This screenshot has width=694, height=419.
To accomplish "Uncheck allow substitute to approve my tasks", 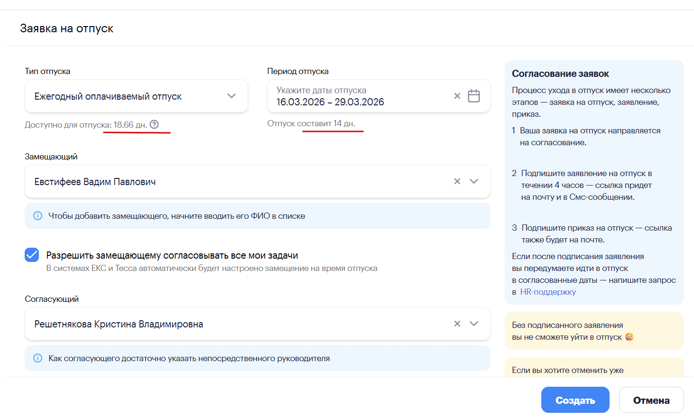I will pyautogui.click(x=32, y=255).
